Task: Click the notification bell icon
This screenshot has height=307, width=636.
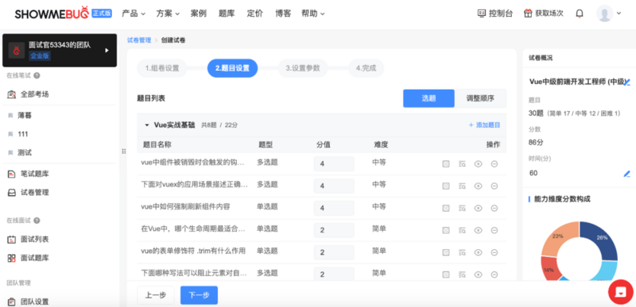Action: (x=580, y=13)
